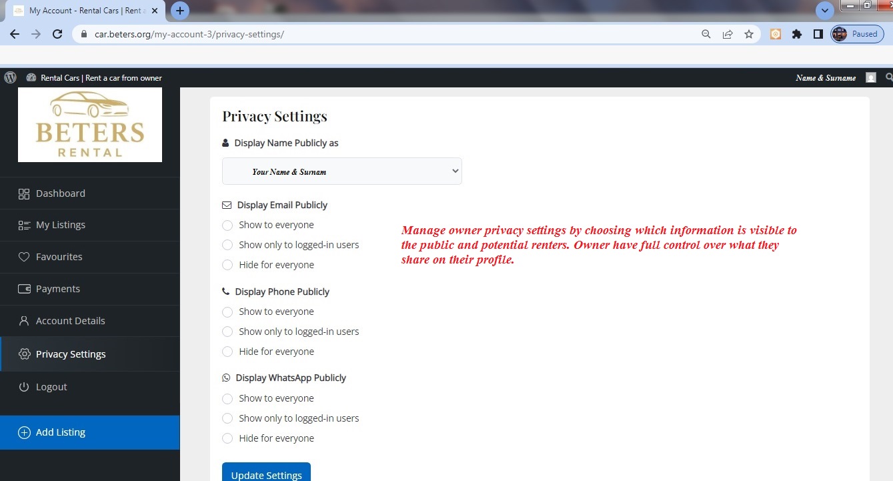Open Rental Cars site link in admin bar
The width and height of the screenshot is (893, 481).
94,77
